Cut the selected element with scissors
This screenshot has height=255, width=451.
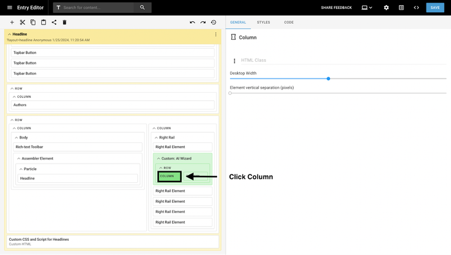click(x=23, y=22)
